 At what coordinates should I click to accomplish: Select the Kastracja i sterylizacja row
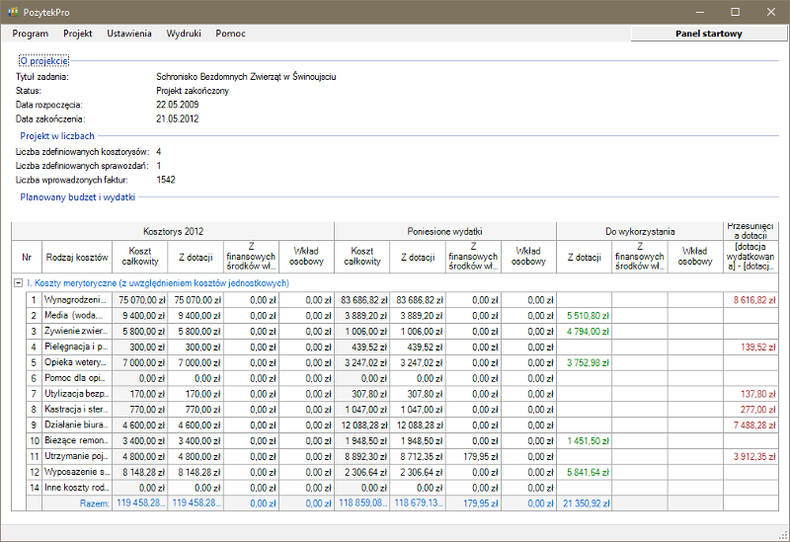pos(77,409)
